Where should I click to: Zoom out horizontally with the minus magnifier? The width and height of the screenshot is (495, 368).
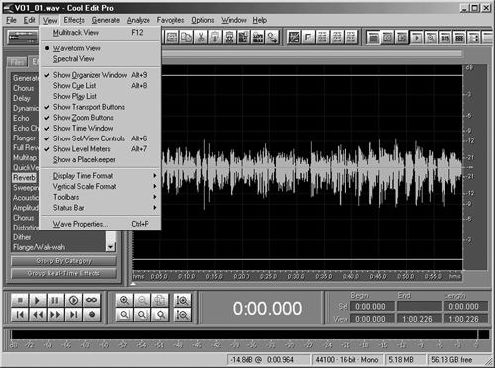click(142, 300)
